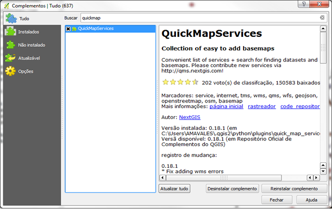The image size is (332, 209).
Task: Open the Opções settings tab
Action: (x=26, y=71)
